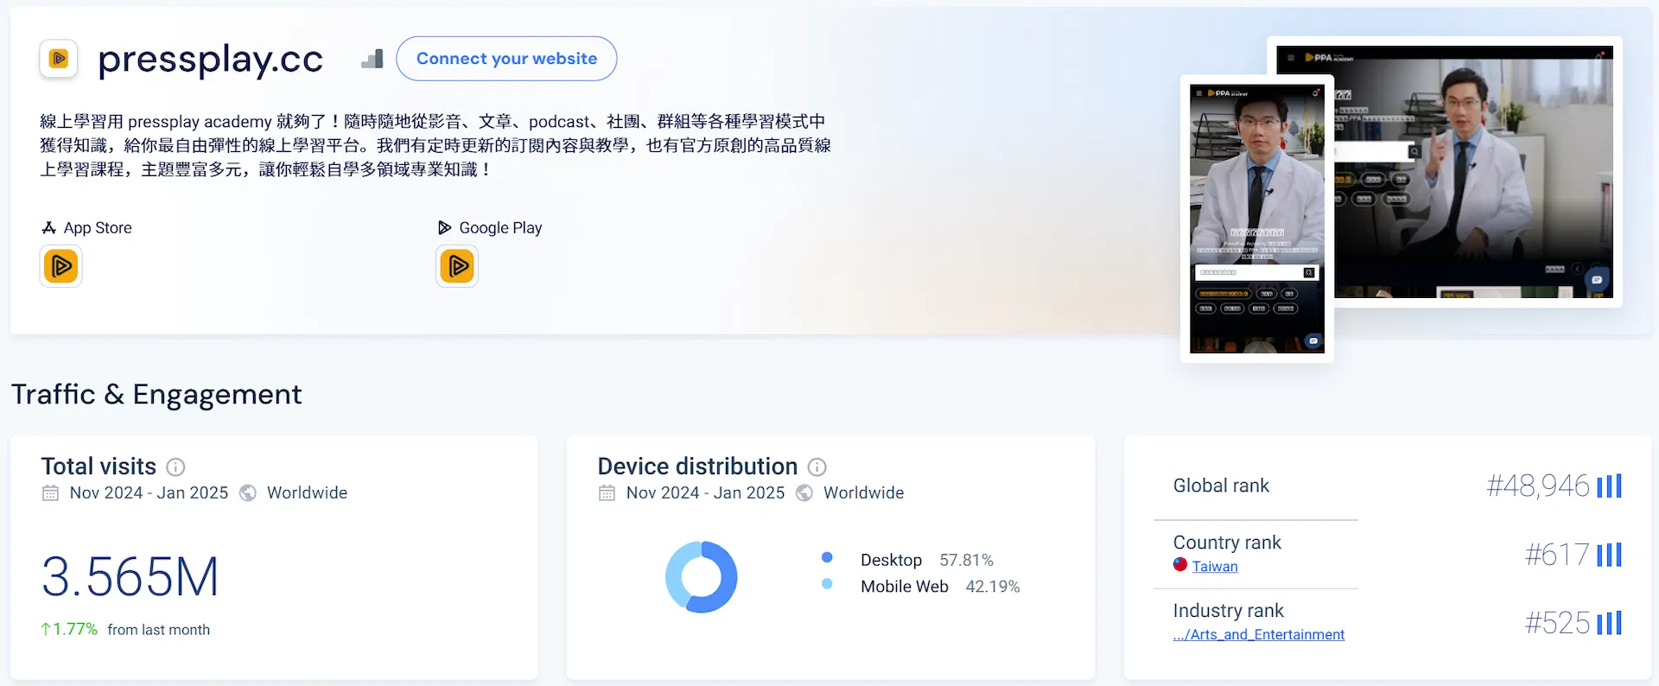Image resolution: width=1659 pixels, height=686 pixels.
Task: Click globe icon in Device distribution card
Action: pyautogui.click(x=804, y=493)
